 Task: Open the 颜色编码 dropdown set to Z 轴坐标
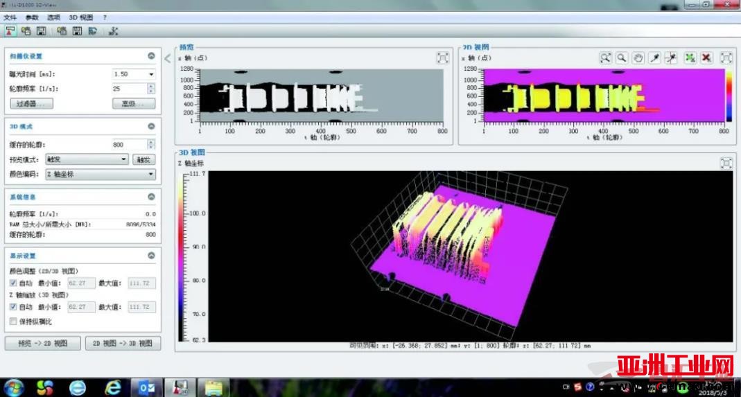tap(101, 174)
